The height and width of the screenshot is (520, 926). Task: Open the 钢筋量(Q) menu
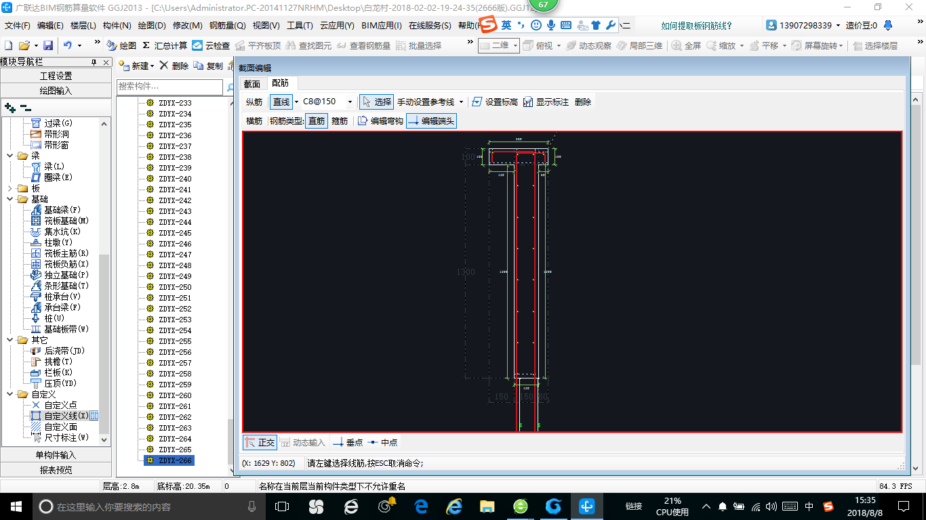[x=228, y=26]
